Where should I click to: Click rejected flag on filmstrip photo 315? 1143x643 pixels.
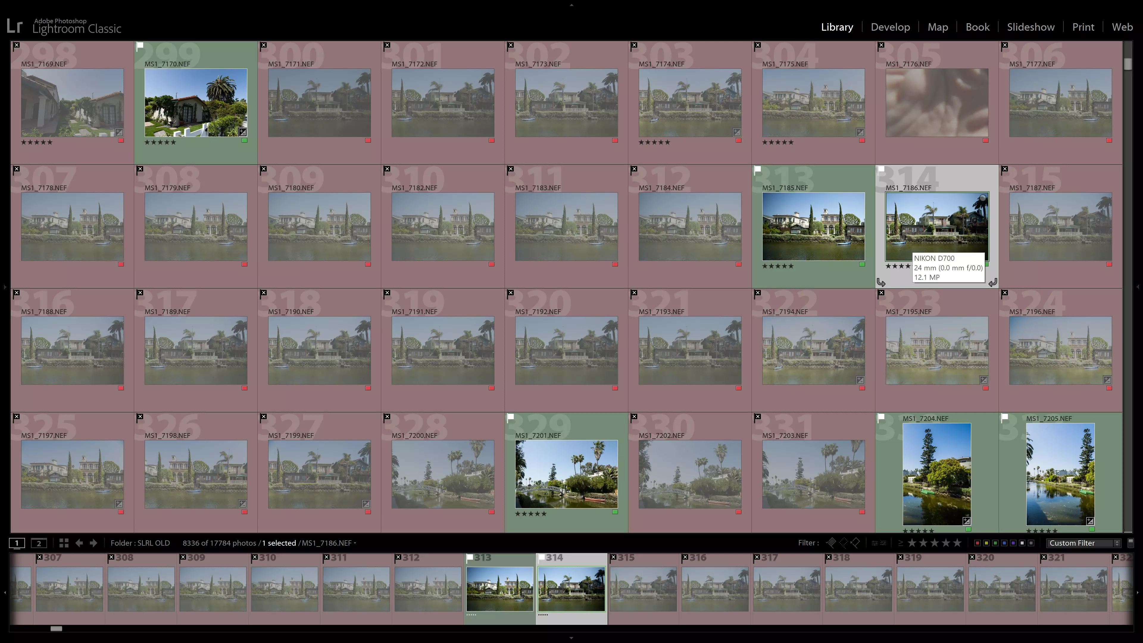[613, 557]
